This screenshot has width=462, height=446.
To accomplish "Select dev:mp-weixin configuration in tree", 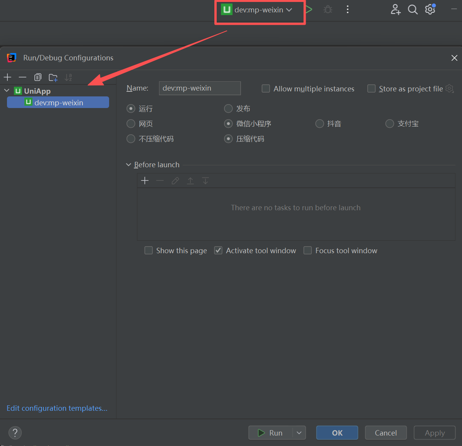I will pos(58,102).
